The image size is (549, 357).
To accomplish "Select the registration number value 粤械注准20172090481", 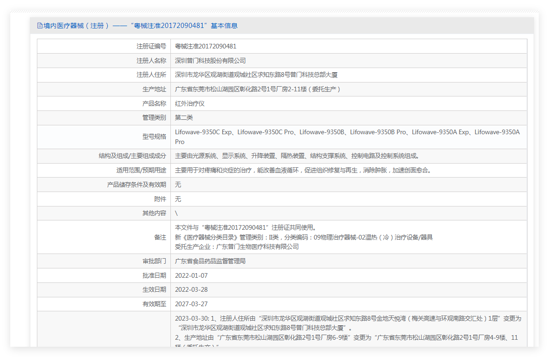I will click(x=205, y=46).
